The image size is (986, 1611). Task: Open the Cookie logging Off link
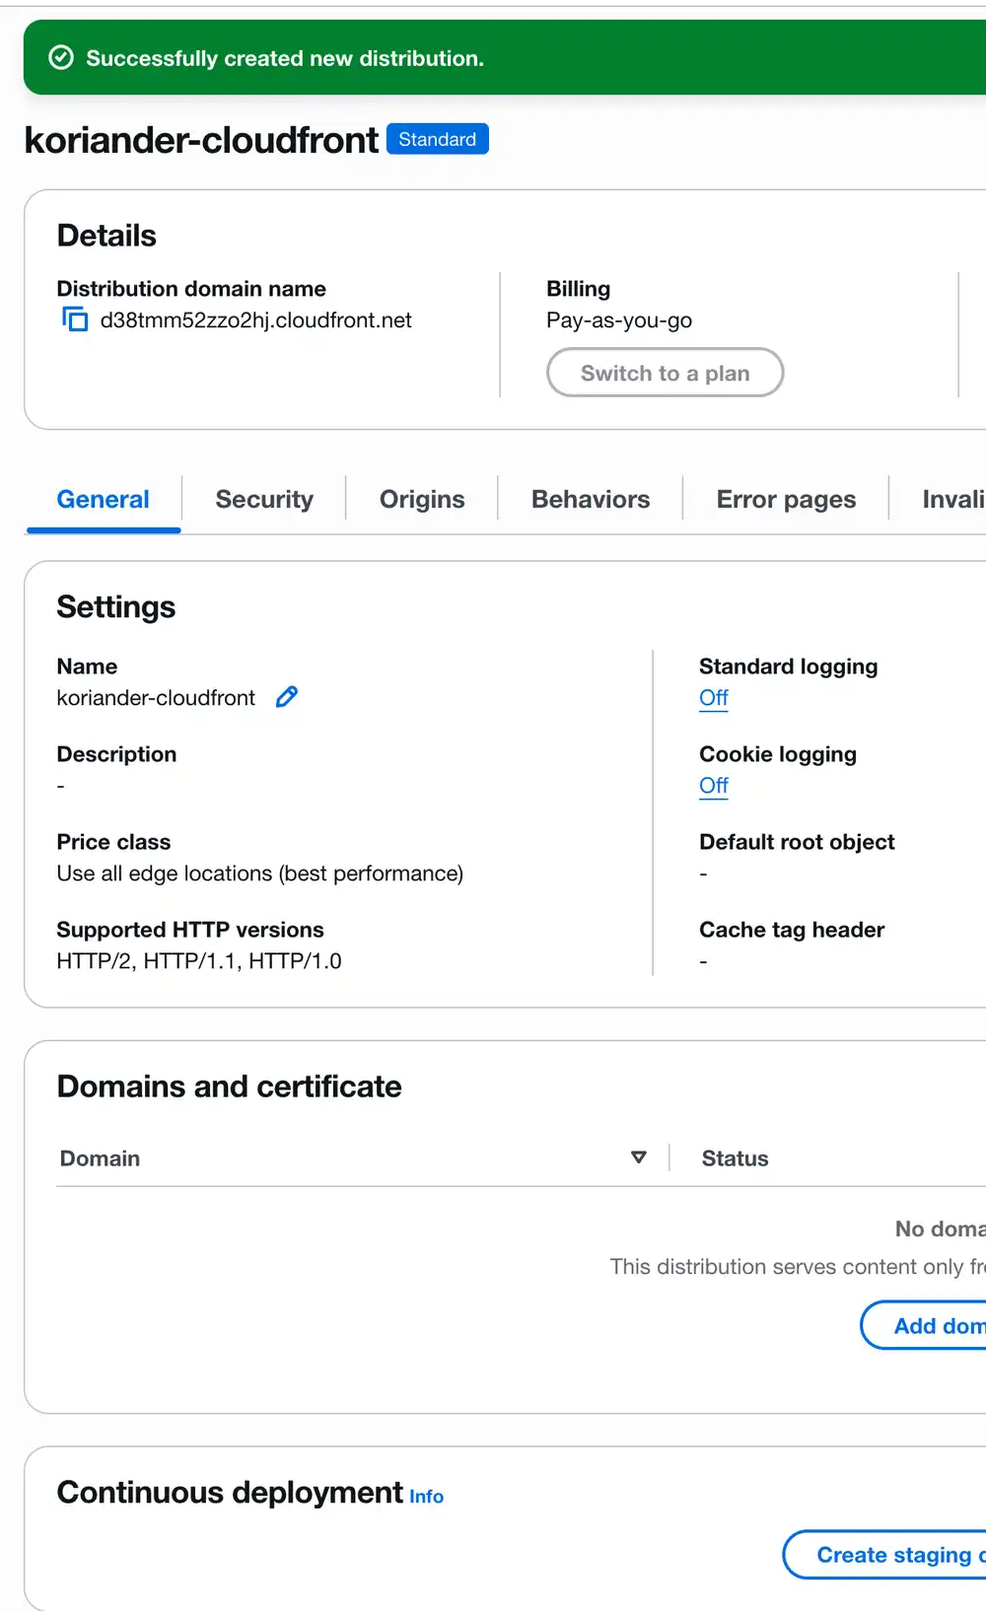[x=714, y=786]
